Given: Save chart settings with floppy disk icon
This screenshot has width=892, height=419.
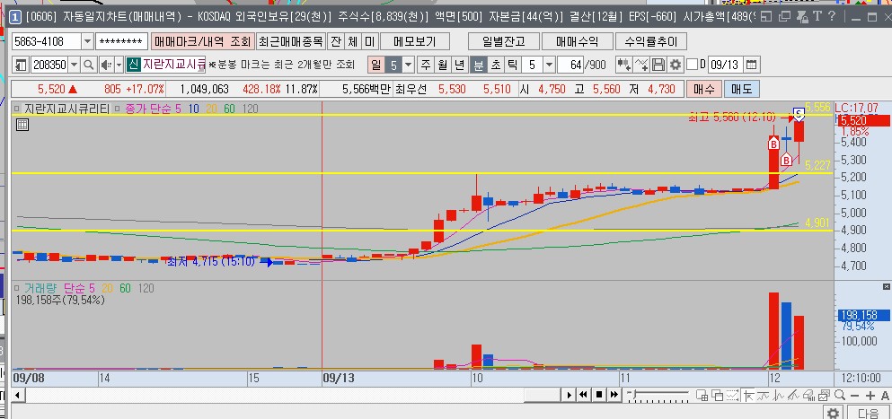Looking at the screenshot, I should click(x=658, y=65).
